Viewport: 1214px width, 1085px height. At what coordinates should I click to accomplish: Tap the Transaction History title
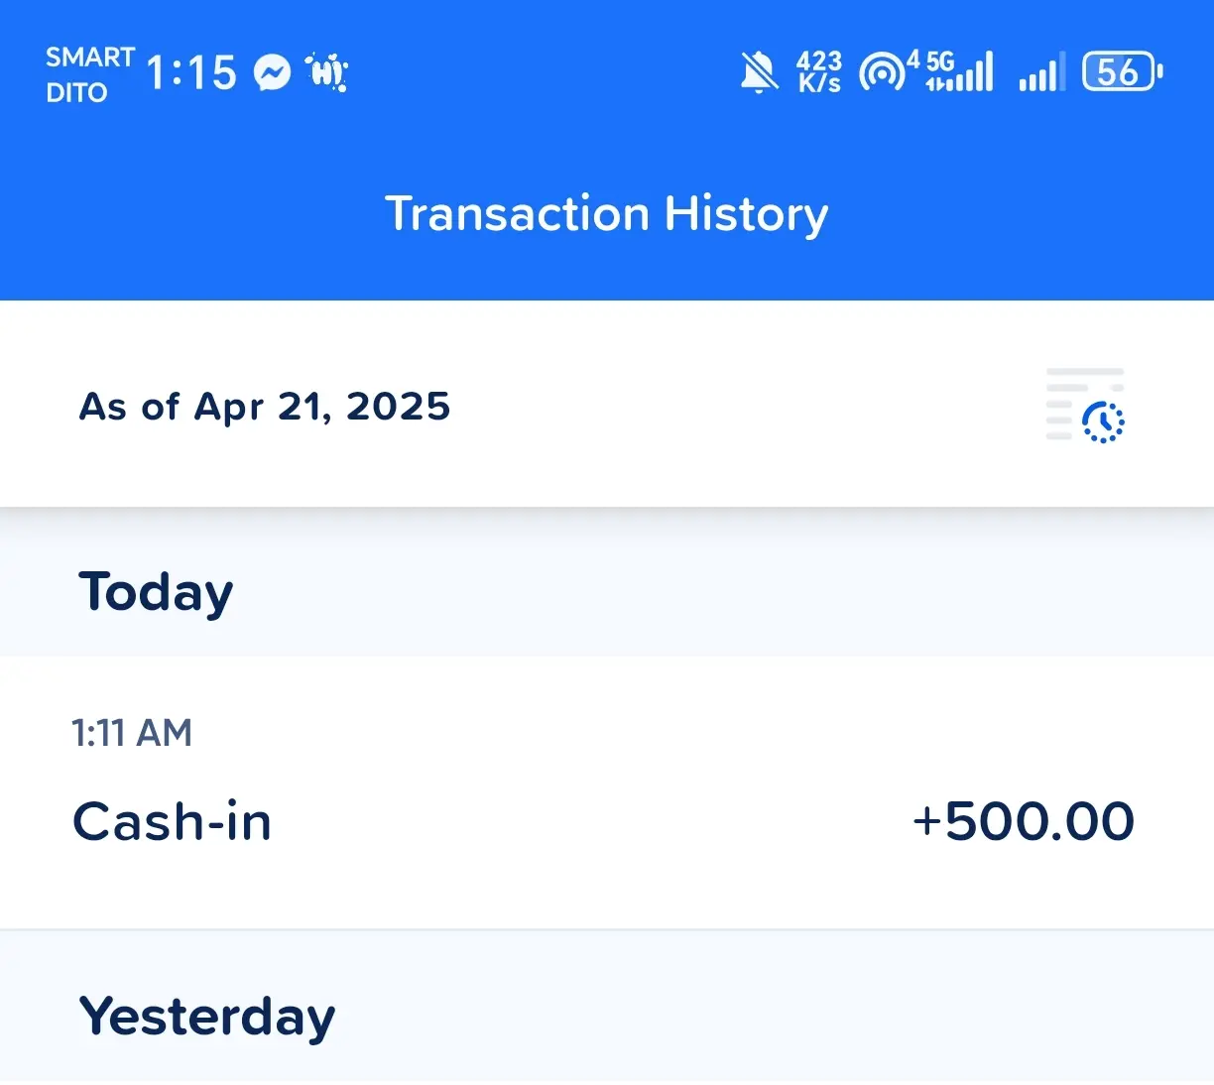(x=606, y=214)
